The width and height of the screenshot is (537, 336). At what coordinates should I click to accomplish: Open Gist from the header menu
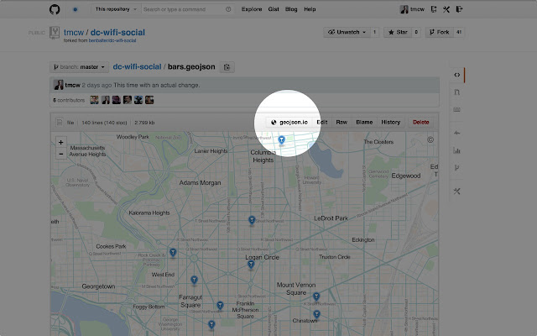[x=274, y=9]
